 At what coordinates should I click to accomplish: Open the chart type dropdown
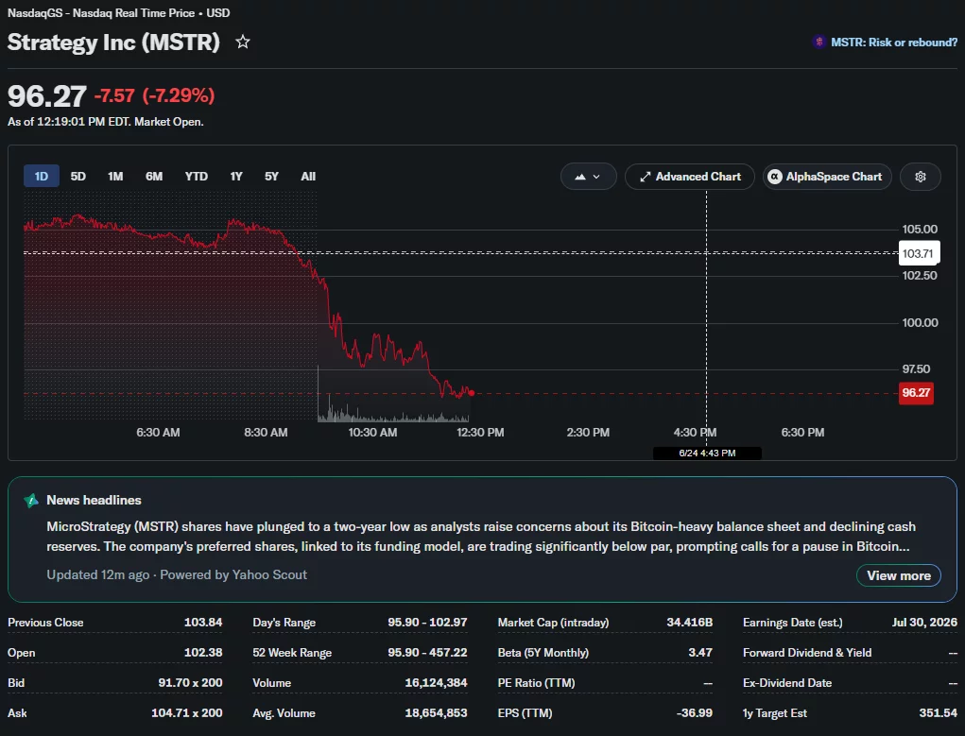588,177
